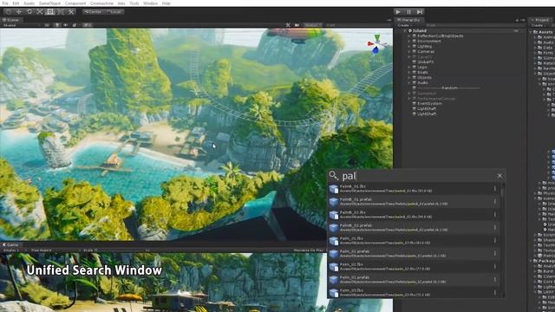Select the Palm_01.prefab search result
The image size is (555, 312).
click(x=414, y=254)
